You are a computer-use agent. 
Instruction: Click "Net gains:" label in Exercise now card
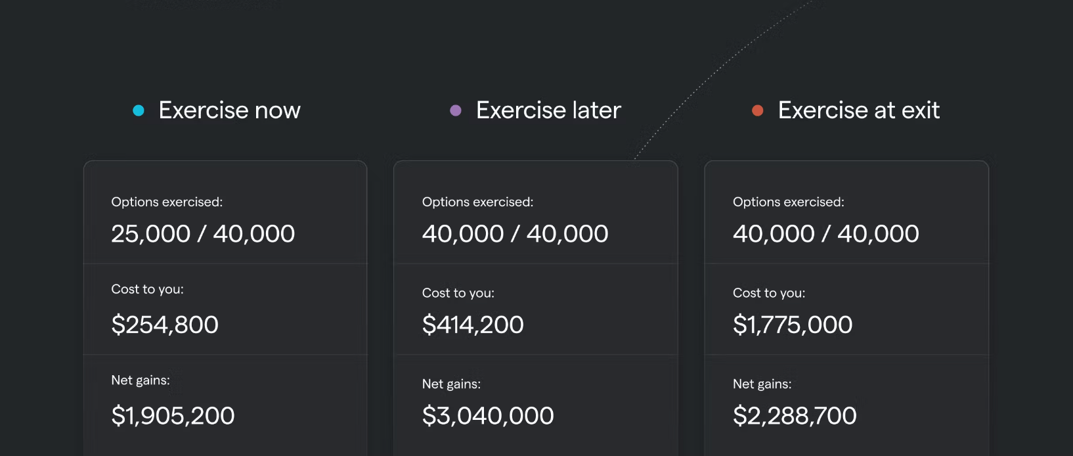coord(141,380)
